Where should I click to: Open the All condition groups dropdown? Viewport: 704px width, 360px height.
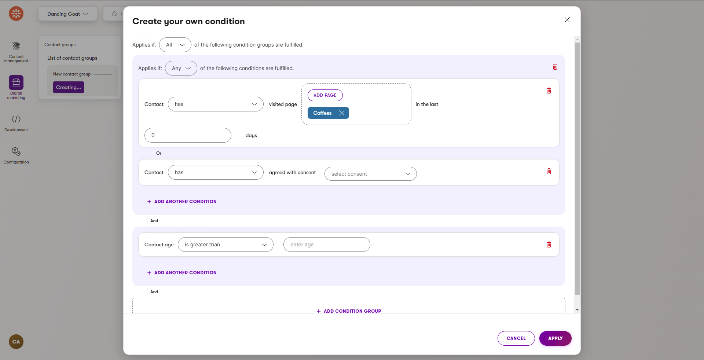175,45
